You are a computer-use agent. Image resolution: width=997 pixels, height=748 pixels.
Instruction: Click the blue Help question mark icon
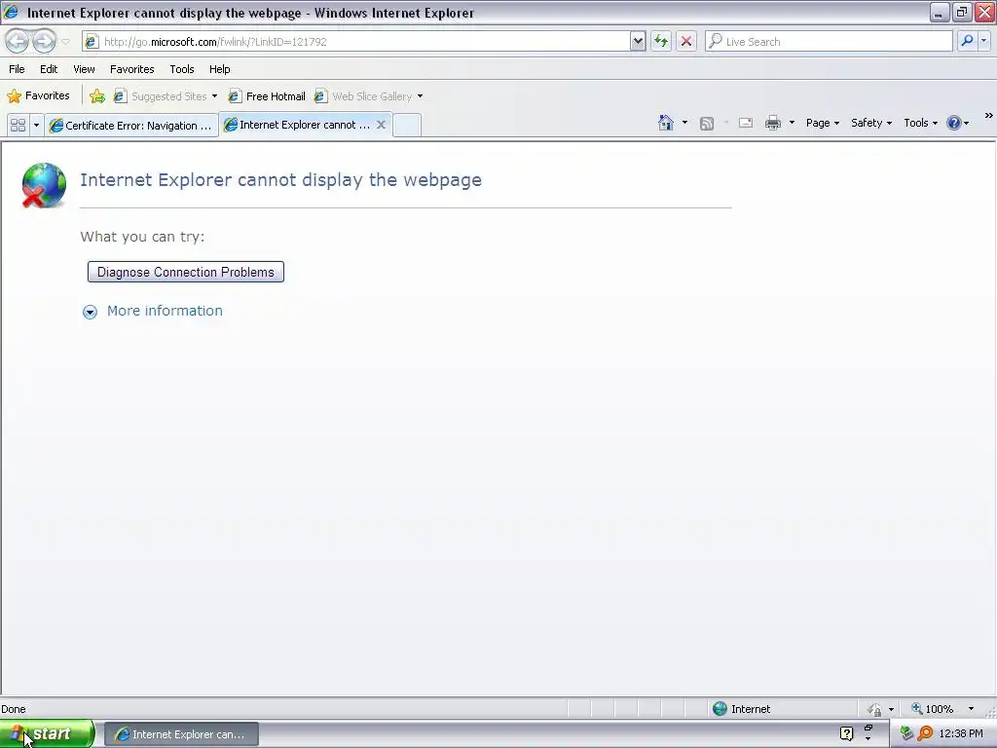954,123
